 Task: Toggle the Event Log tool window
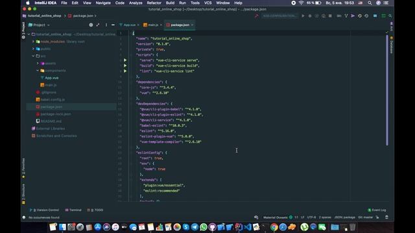pos(377,210)
